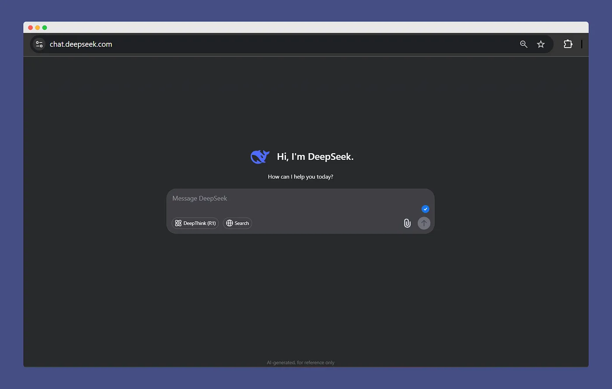Disable the DeepThink (R1) pill

point(195,223)
